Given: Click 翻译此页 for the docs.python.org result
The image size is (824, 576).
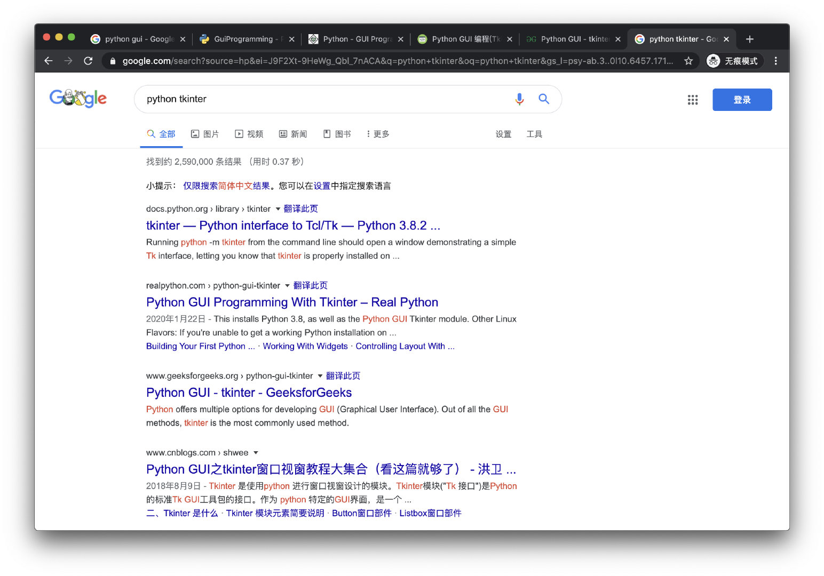Looking at the screenshot, I should tap(300, 209).
